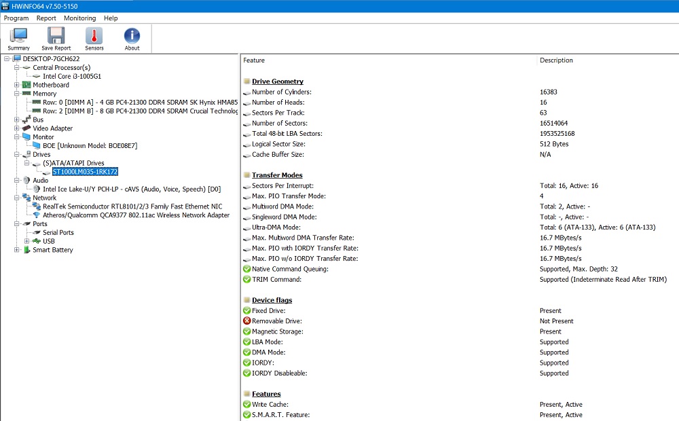Expand the Smart Battery node

pyautogui.click(x=16, y=250)
